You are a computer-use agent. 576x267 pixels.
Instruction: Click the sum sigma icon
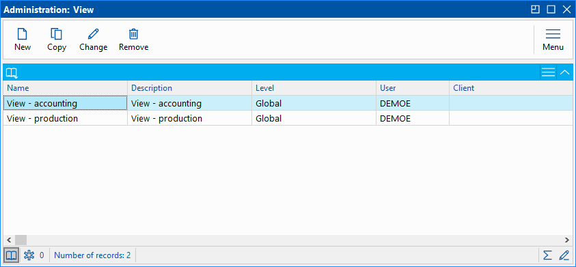pyautogui.click(x=547, y=255)
